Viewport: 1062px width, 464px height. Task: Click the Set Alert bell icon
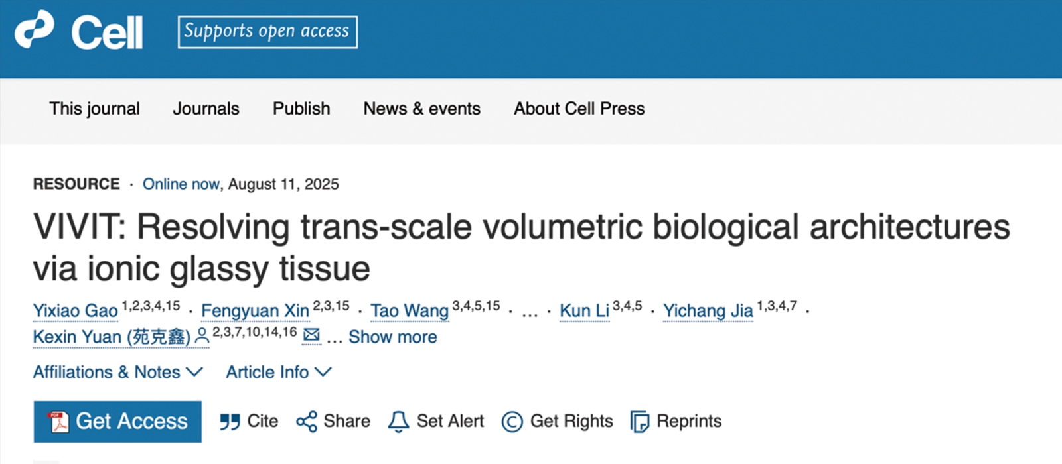point(398,422)
